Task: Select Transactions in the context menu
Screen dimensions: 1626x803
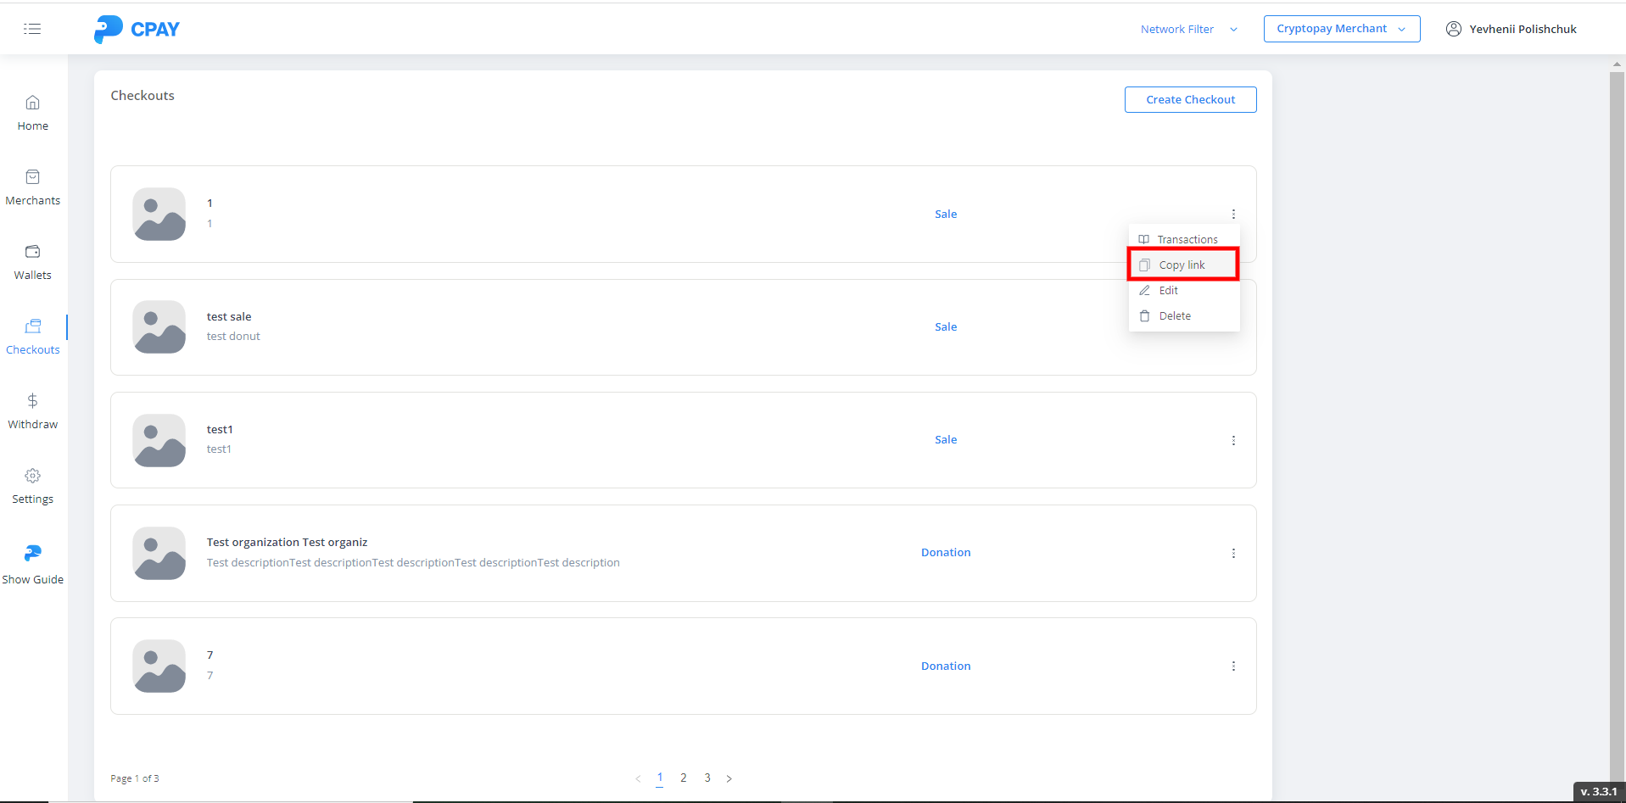Action: [1187, 239]
